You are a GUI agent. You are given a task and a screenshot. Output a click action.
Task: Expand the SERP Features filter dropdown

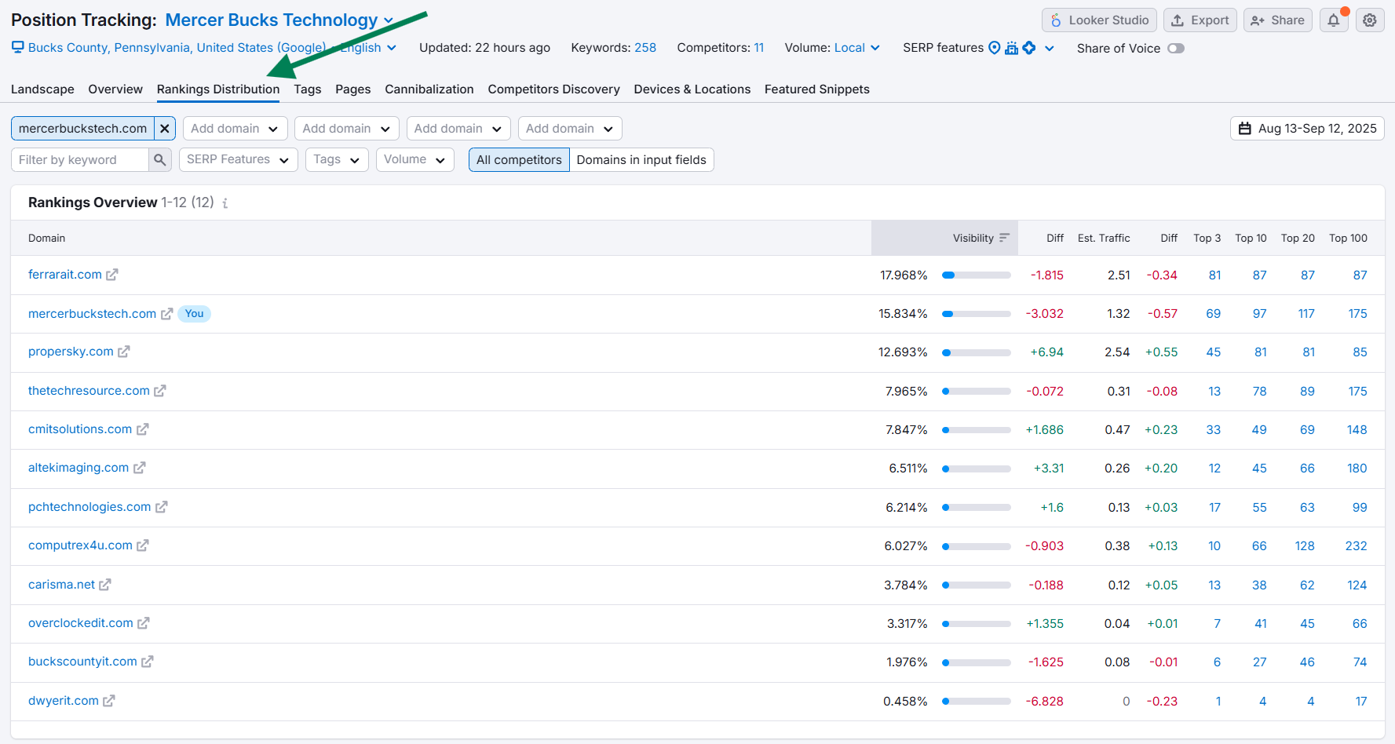tap(238, 159)
